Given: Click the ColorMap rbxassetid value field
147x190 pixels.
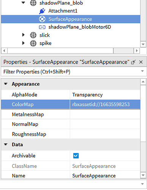Looking at the screenshot, I should pos(105,104).
